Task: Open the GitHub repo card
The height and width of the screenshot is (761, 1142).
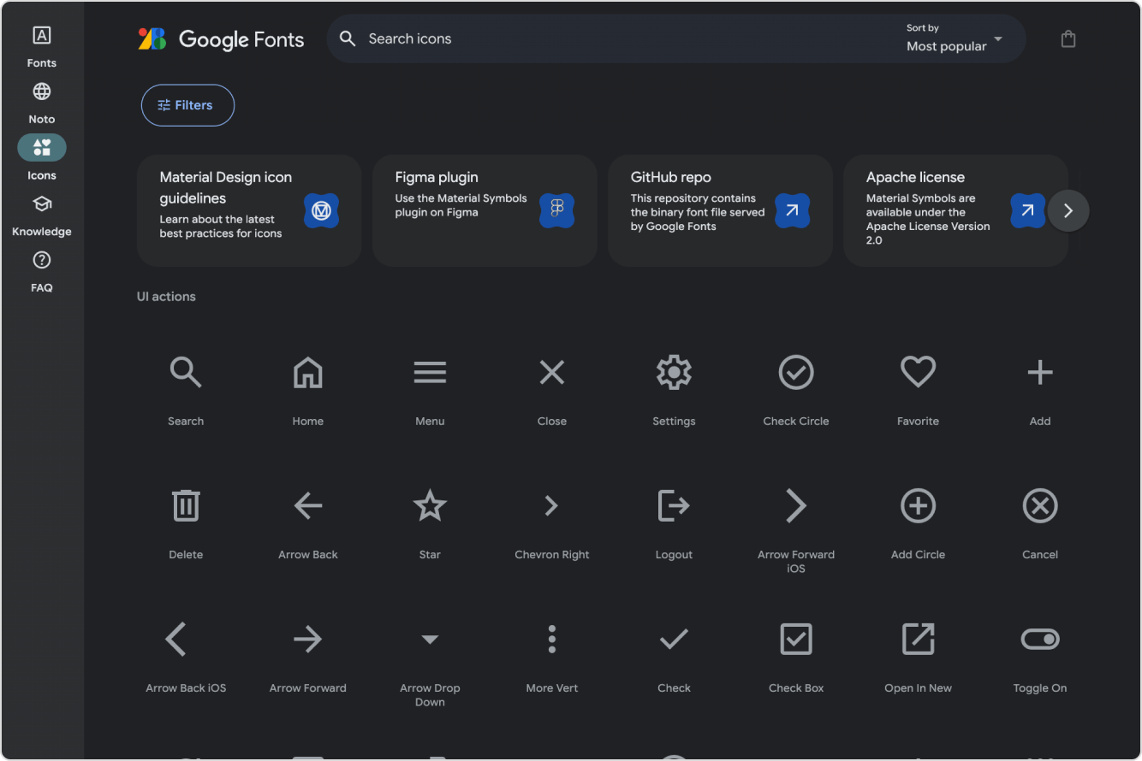Action: pos(720,210)
